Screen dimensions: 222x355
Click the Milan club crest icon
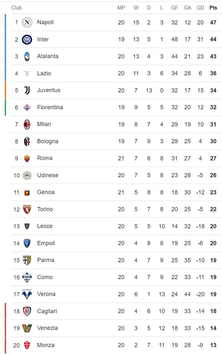coord(27,124)
